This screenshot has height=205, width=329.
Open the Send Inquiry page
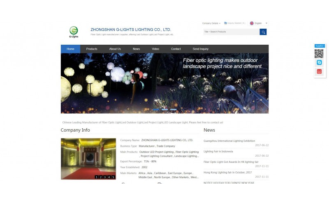[x=201, y=49]
